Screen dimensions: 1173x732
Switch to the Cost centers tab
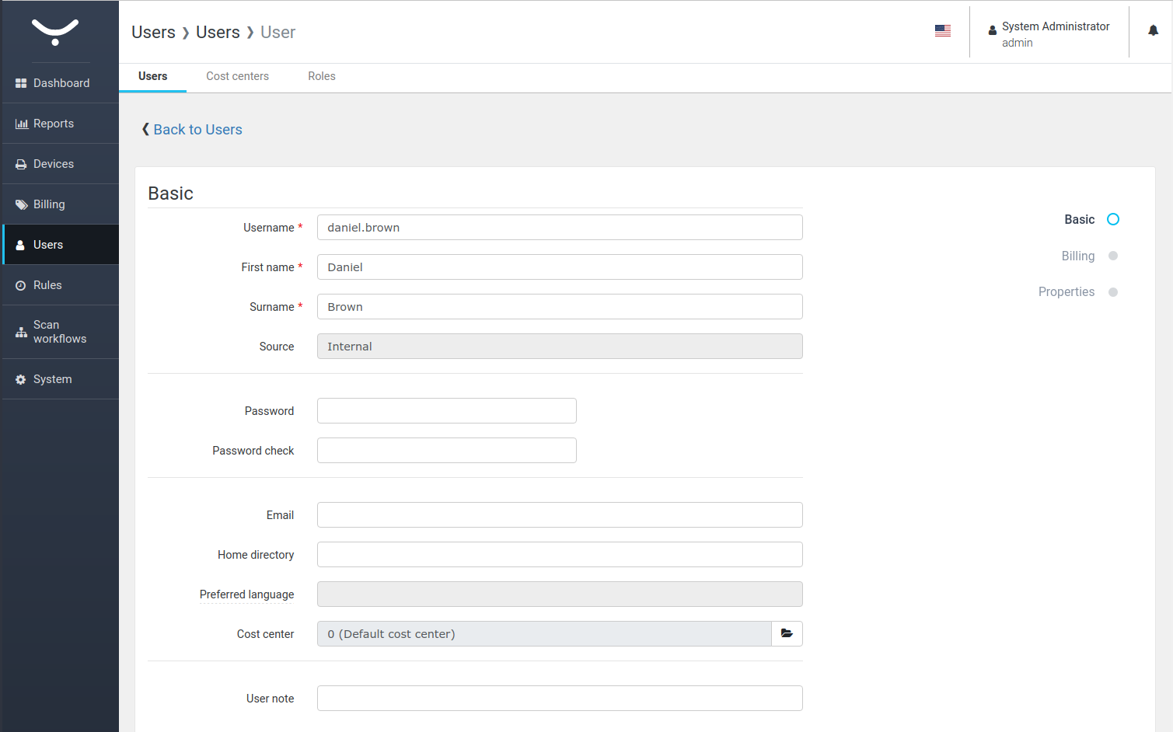pos(237,76)
